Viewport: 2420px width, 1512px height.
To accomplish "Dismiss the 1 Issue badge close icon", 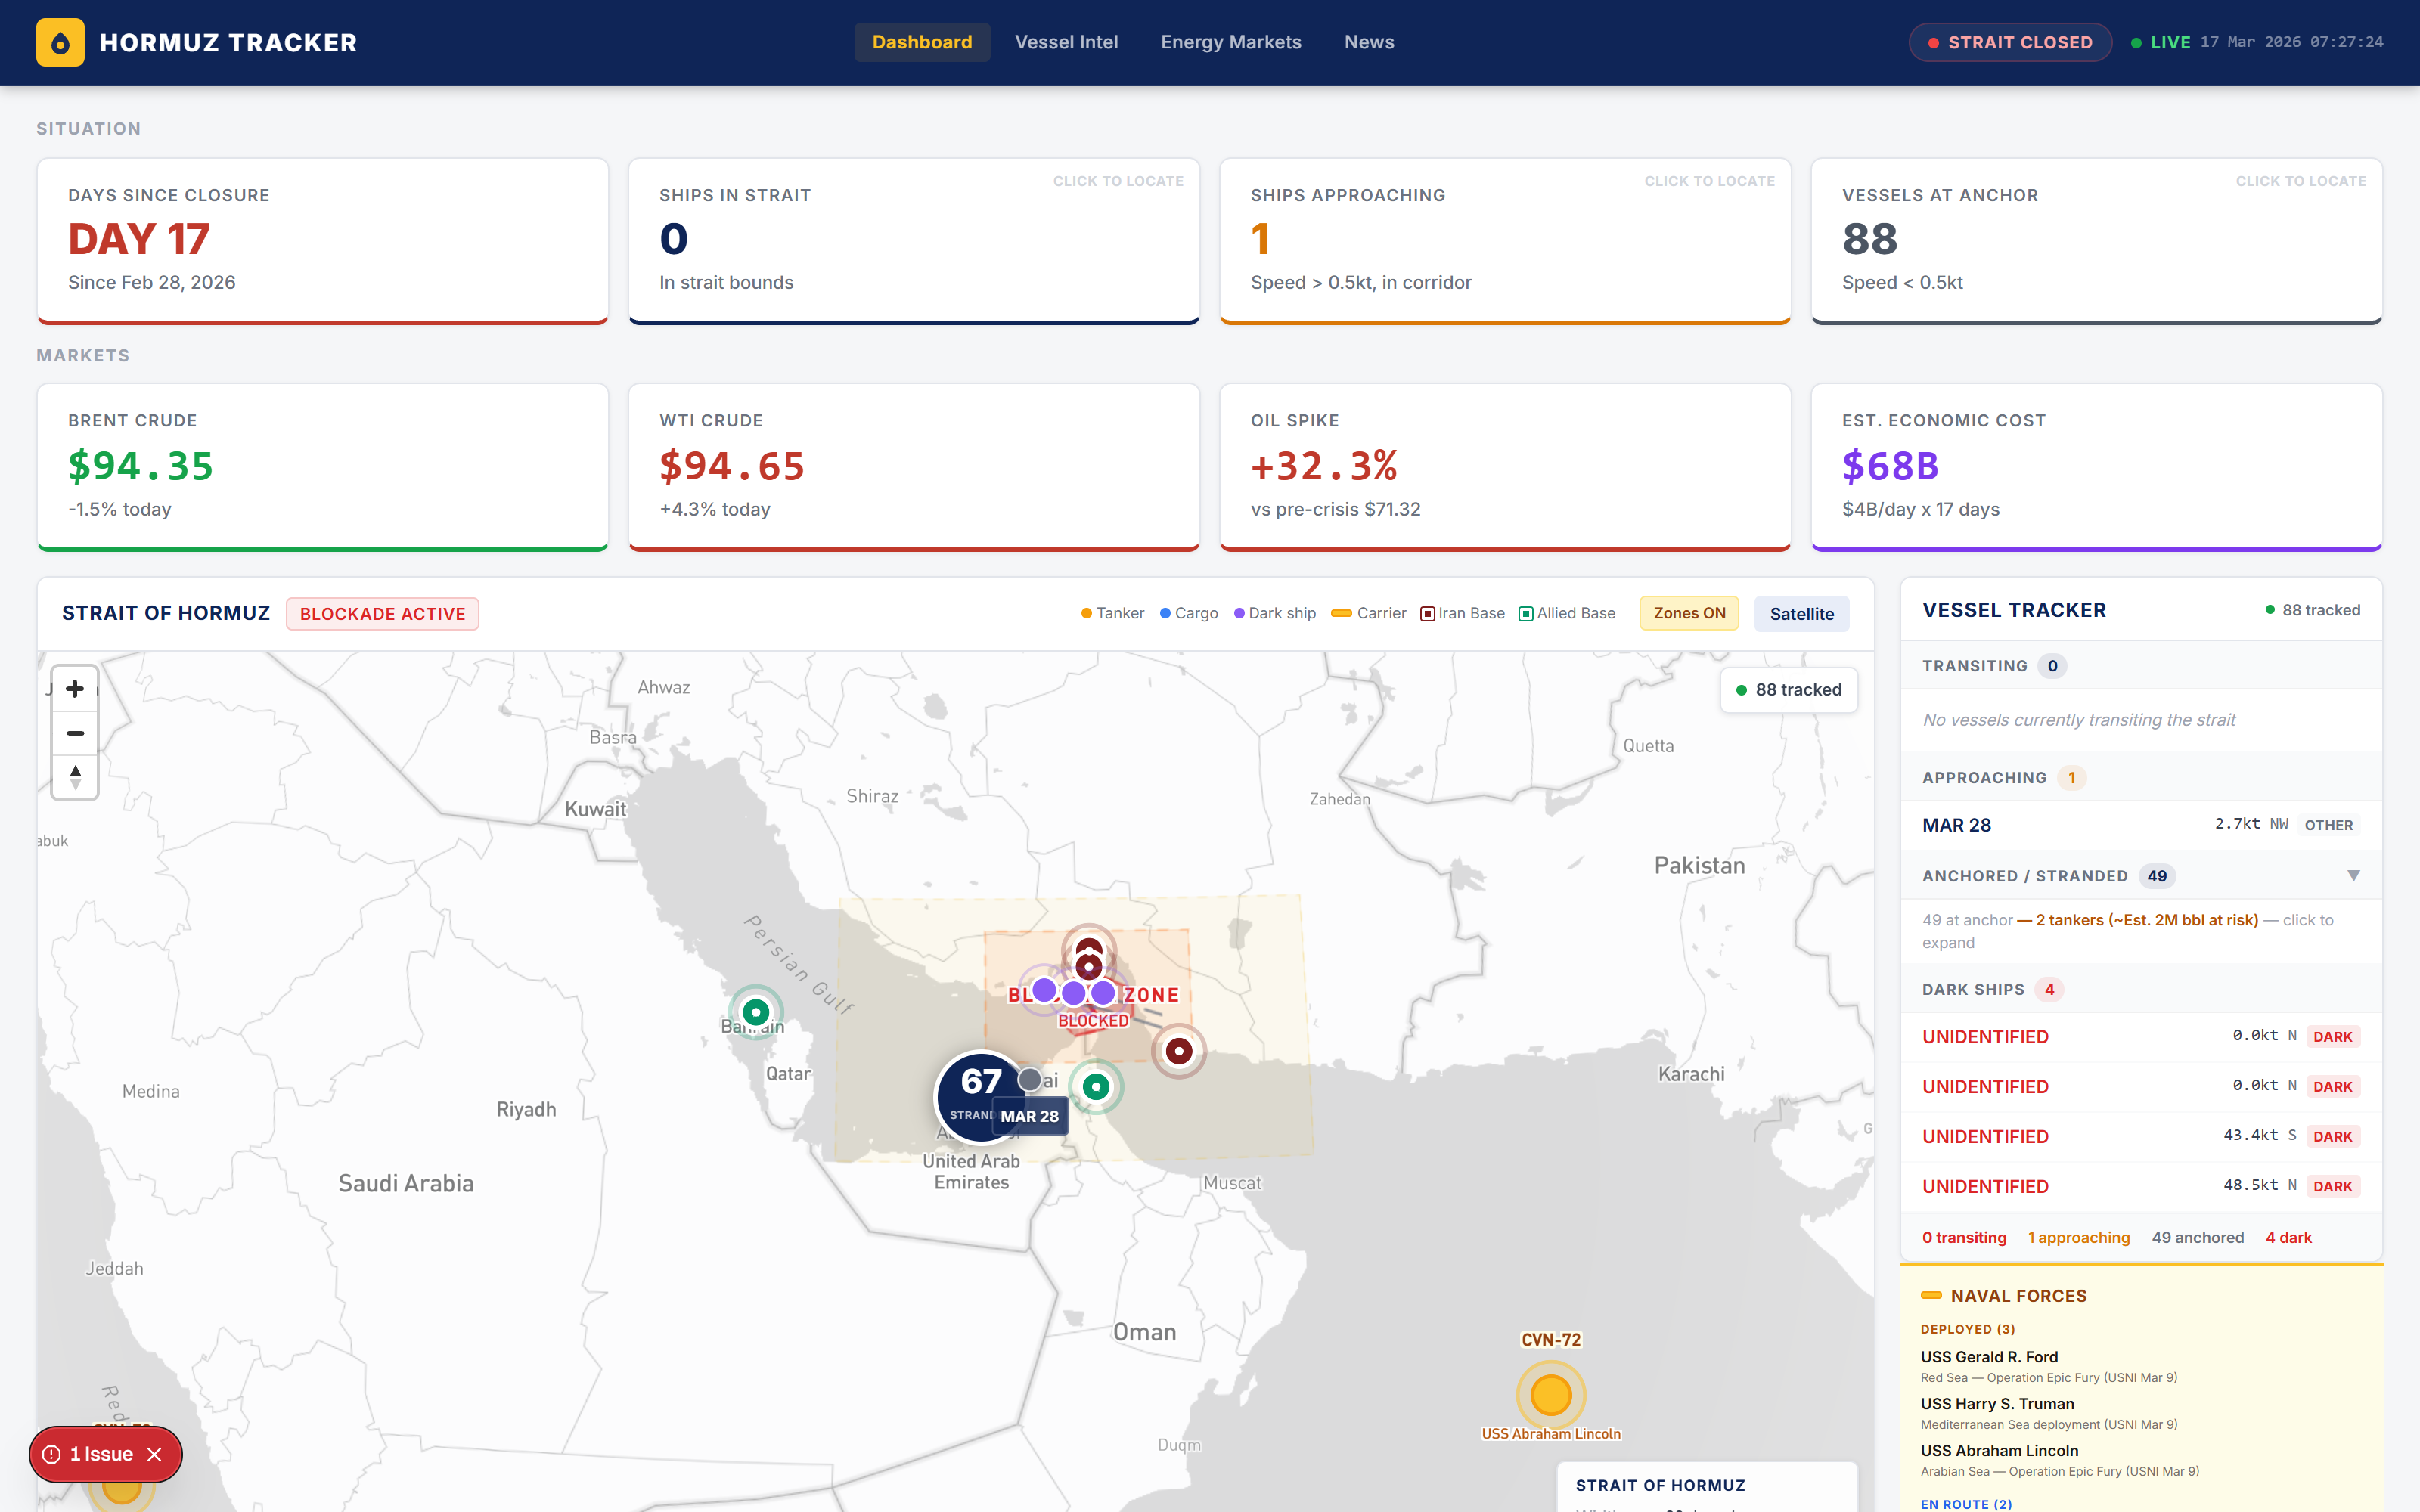I will tap(154, 1454).
